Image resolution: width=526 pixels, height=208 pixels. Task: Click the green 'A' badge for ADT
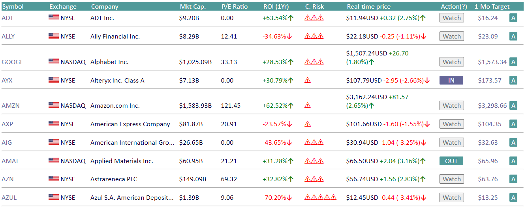[x=513, y=18]
